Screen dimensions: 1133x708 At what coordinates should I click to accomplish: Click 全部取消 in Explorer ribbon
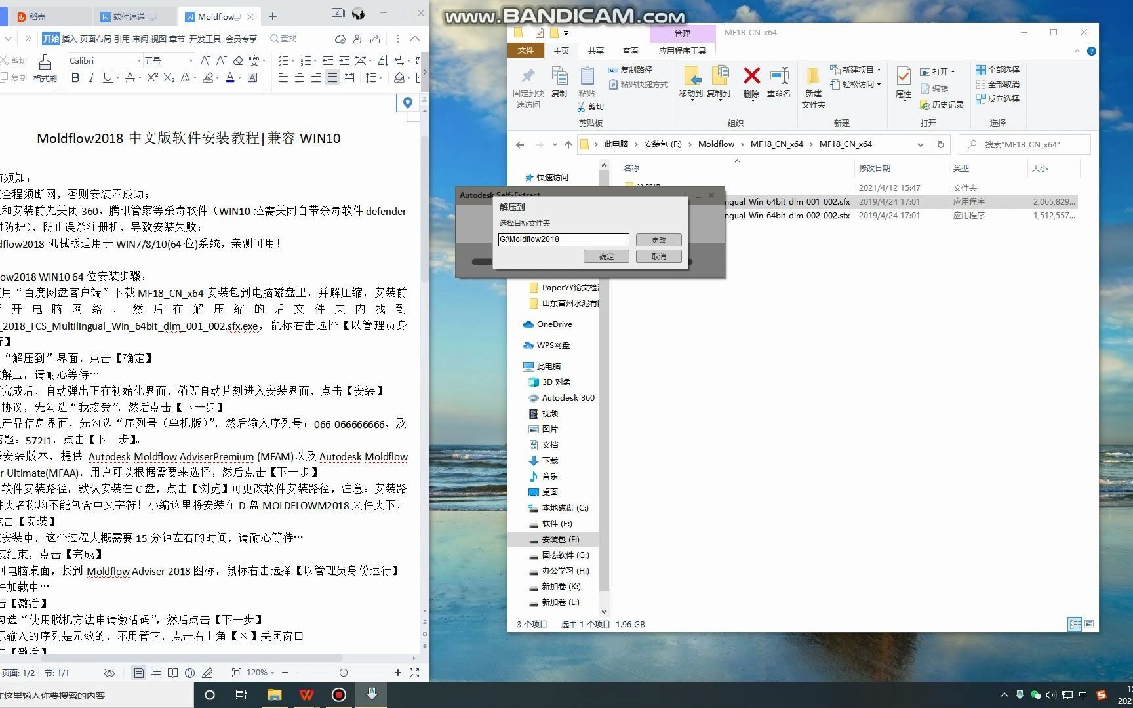[x=997, y=84]
